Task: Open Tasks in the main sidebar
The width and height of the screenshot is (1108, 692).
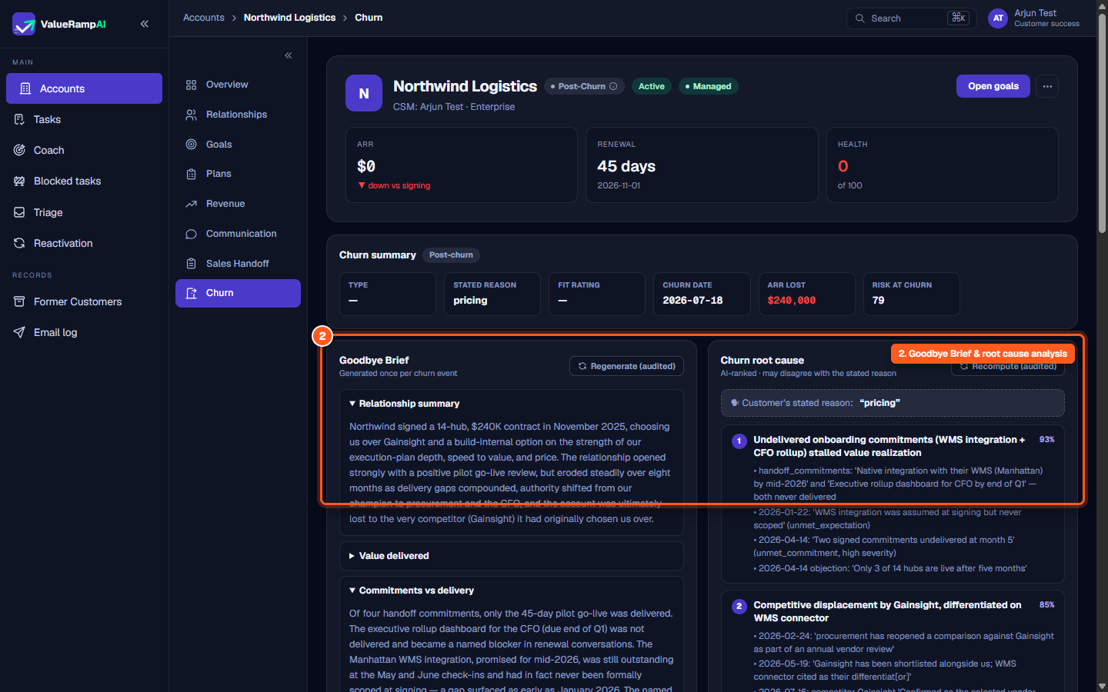Action: click(84, 119)
